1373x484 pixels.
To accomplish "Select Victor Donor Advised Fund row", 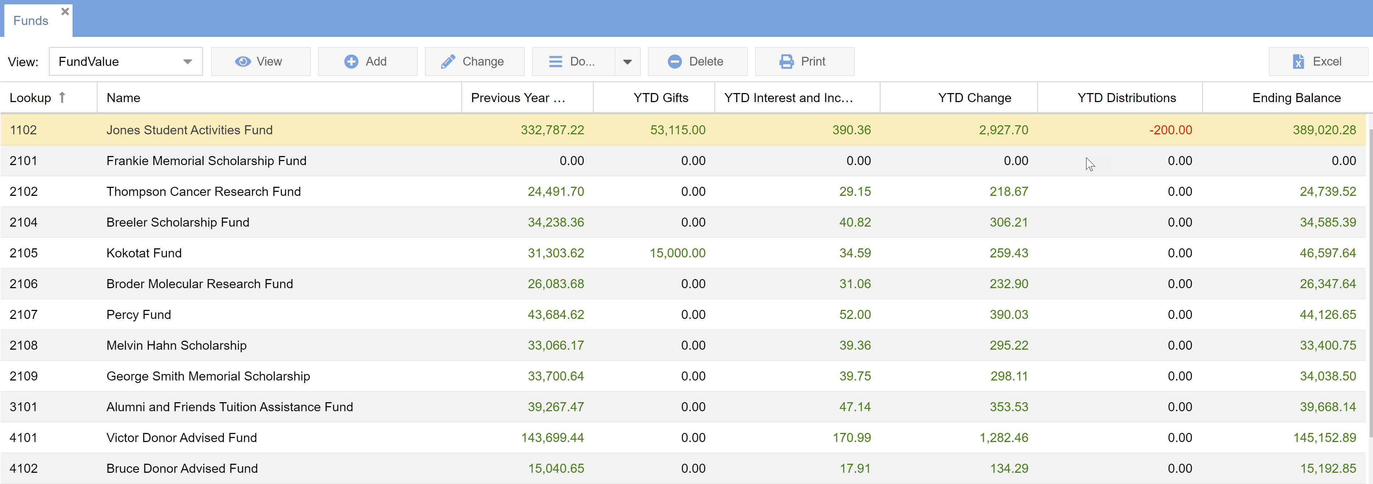I will tap(181, 438).
